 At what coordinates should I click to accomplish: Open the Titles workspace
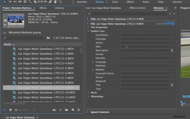[161, 2]
